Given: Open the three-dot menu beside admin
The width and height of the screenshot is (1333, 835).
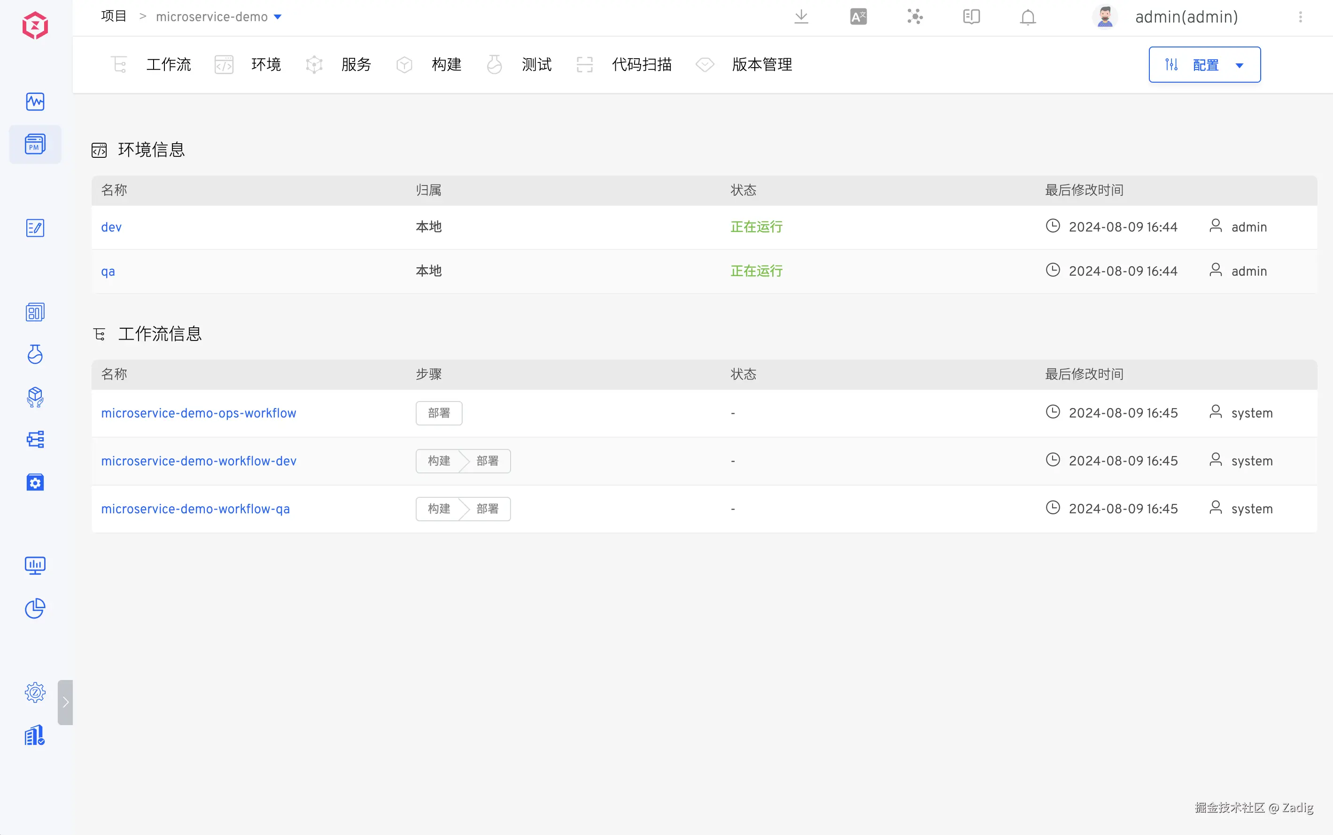Looking at the screenshot, I should click(x=1300, y=17).
